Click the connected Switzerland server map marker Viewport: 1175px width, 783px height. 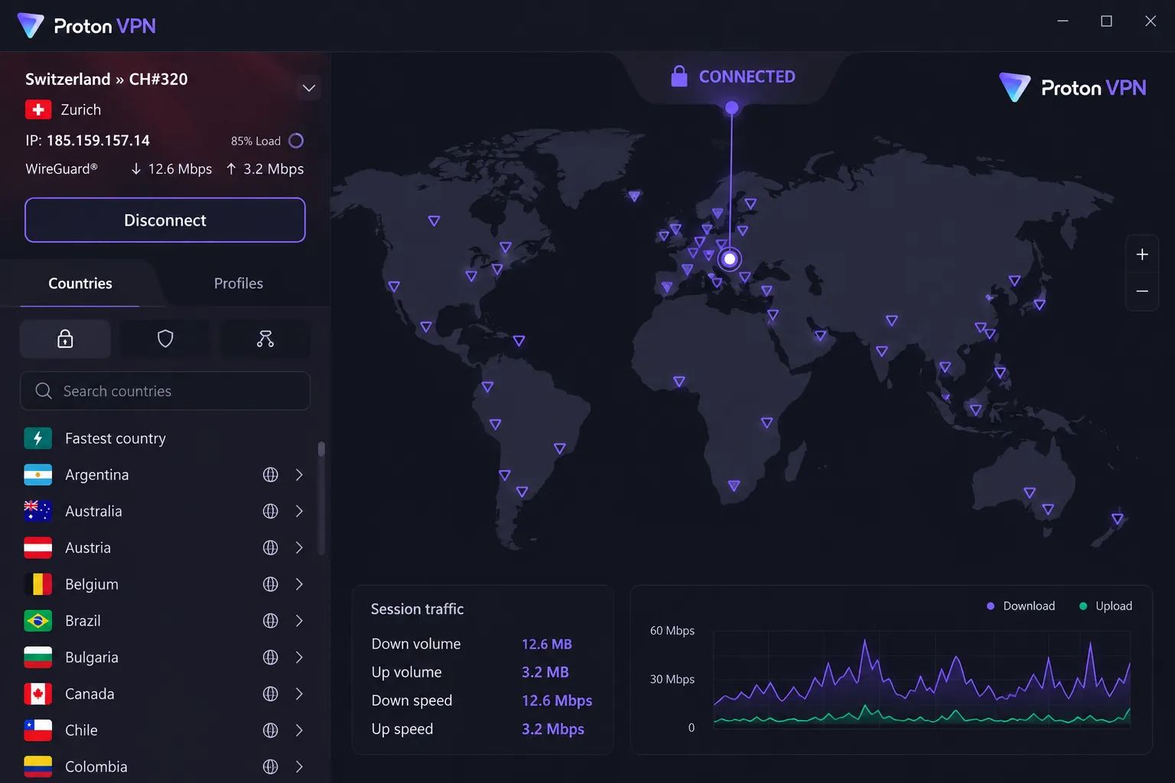tap(730, 259)
